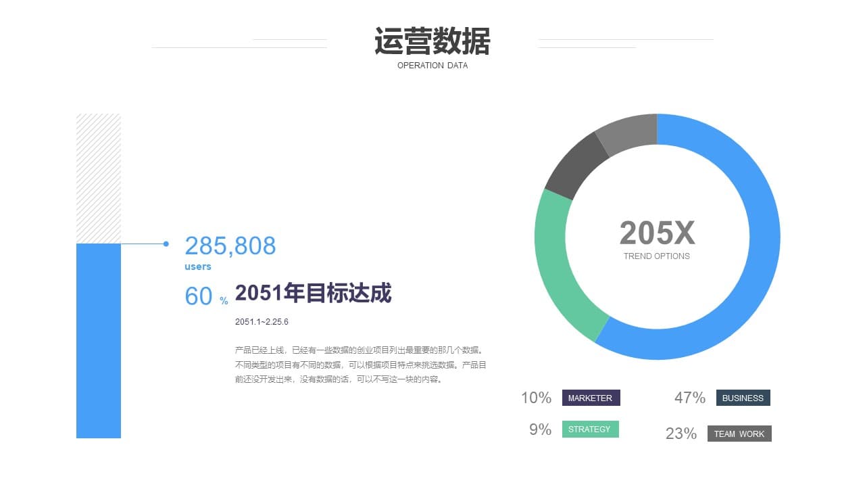This screenshot has height=487, width=865.
Task: Click the 205X donut center text
Action: point(657,233)
